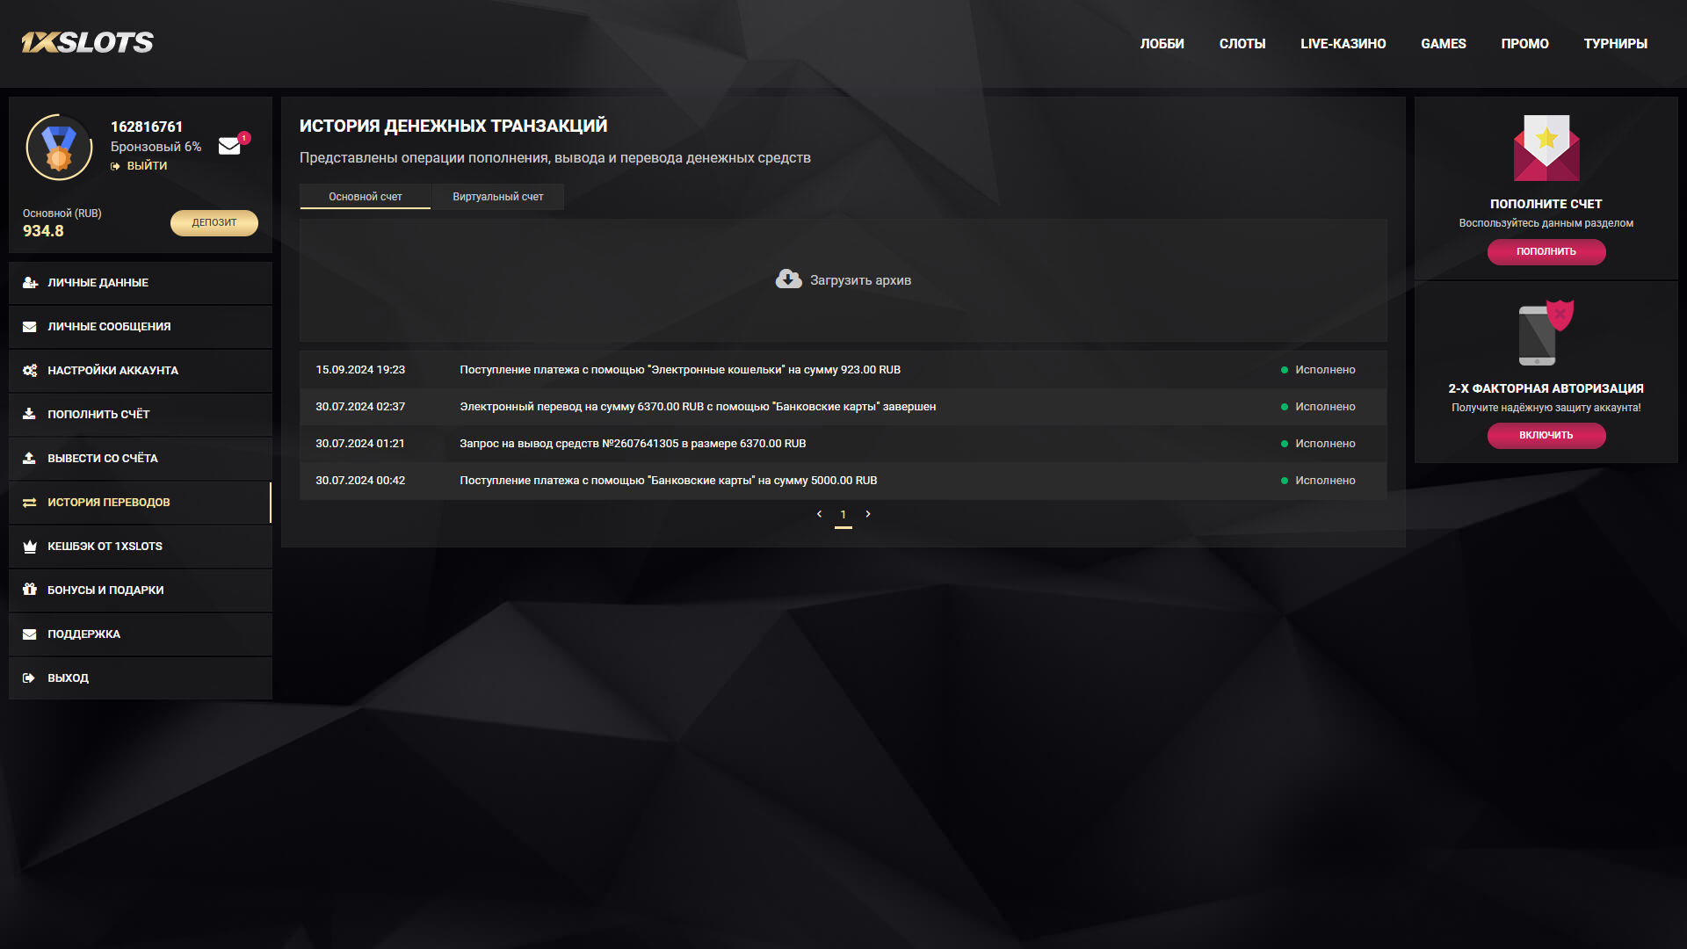This screenshot has height=949, width=1687.
Task: Go to next page arrow
Action: tap(868, 514)
